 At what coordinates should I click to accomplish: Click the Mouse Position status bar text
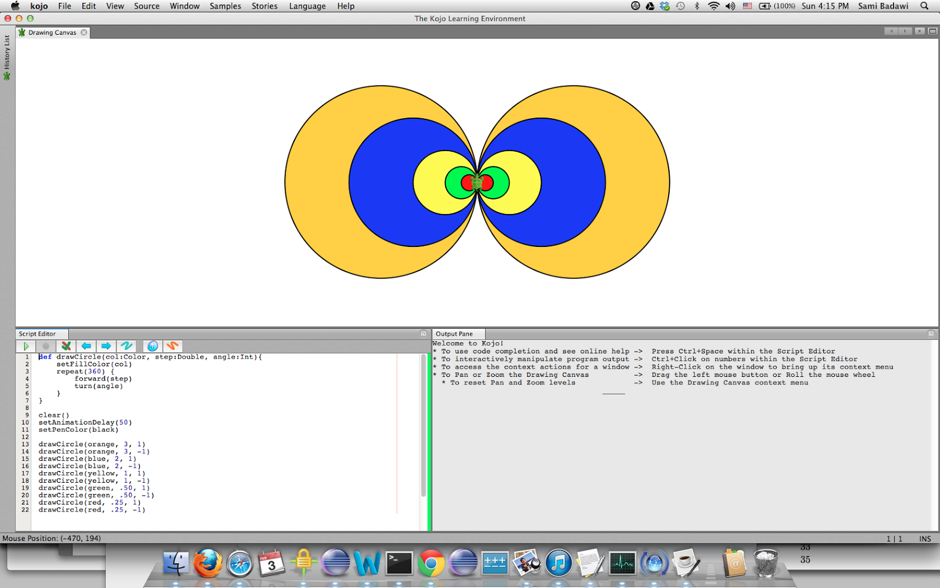click(52, 538)
